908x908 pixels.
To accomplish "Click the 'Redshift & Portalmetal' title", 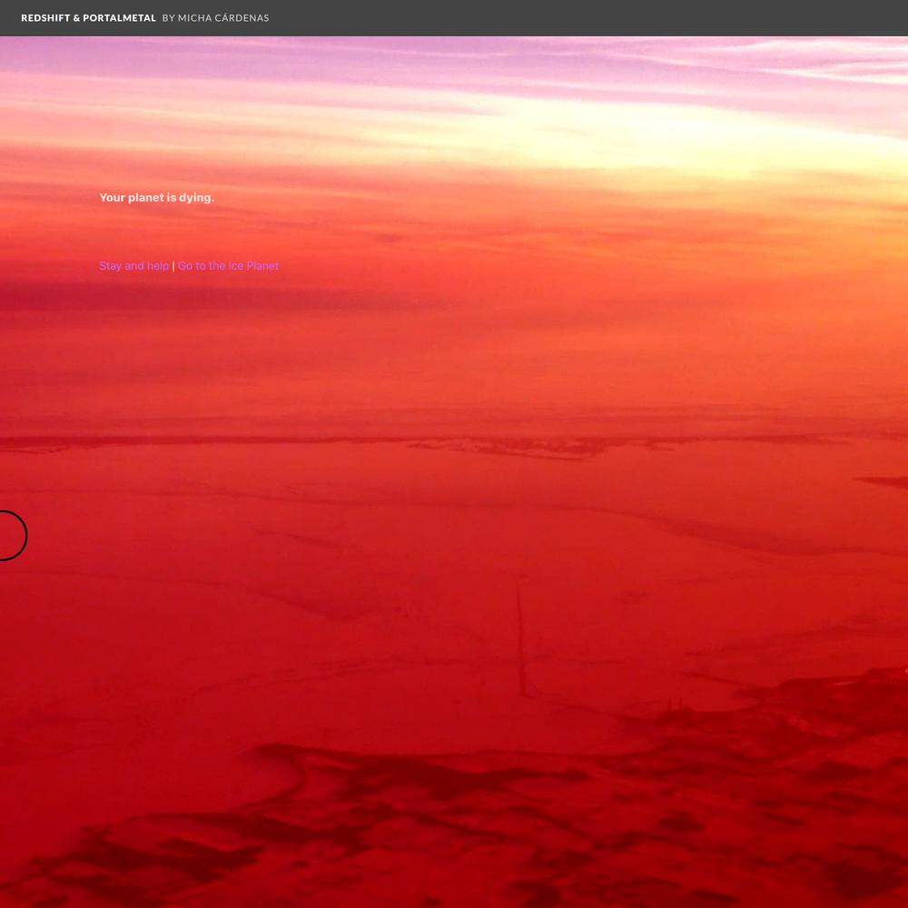I will pyautogui.click(x=89, y=18).
